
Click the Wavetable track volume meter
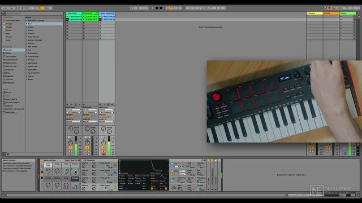point(76,145)
